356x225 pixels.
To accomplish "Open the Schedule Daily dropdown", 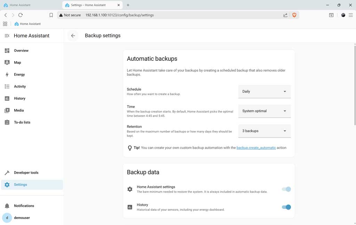I will (265, 91).
